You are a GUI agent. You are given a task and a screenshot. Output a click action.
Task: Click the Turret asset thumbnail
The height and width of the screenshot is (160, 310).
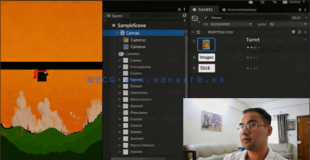tap(206, 44)
